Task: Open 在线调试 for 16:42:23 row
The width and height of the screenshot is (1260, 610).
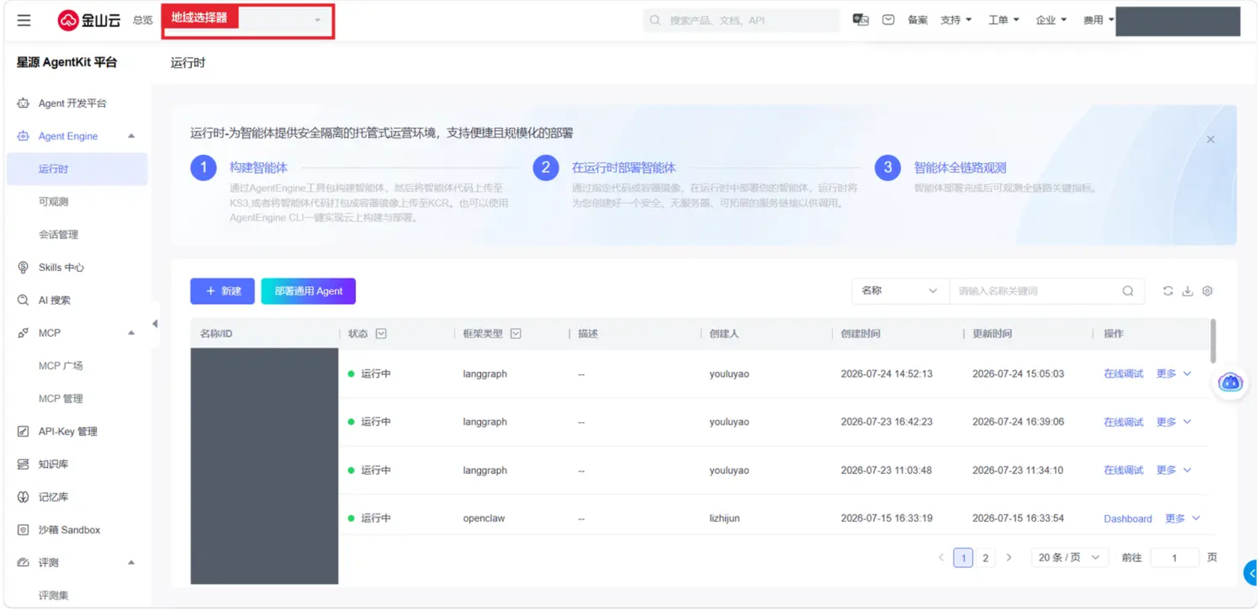Action: tap(1123, 422)
